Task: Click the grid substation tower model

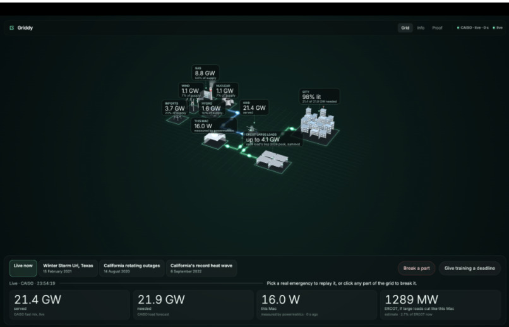Action: [251, 129]
